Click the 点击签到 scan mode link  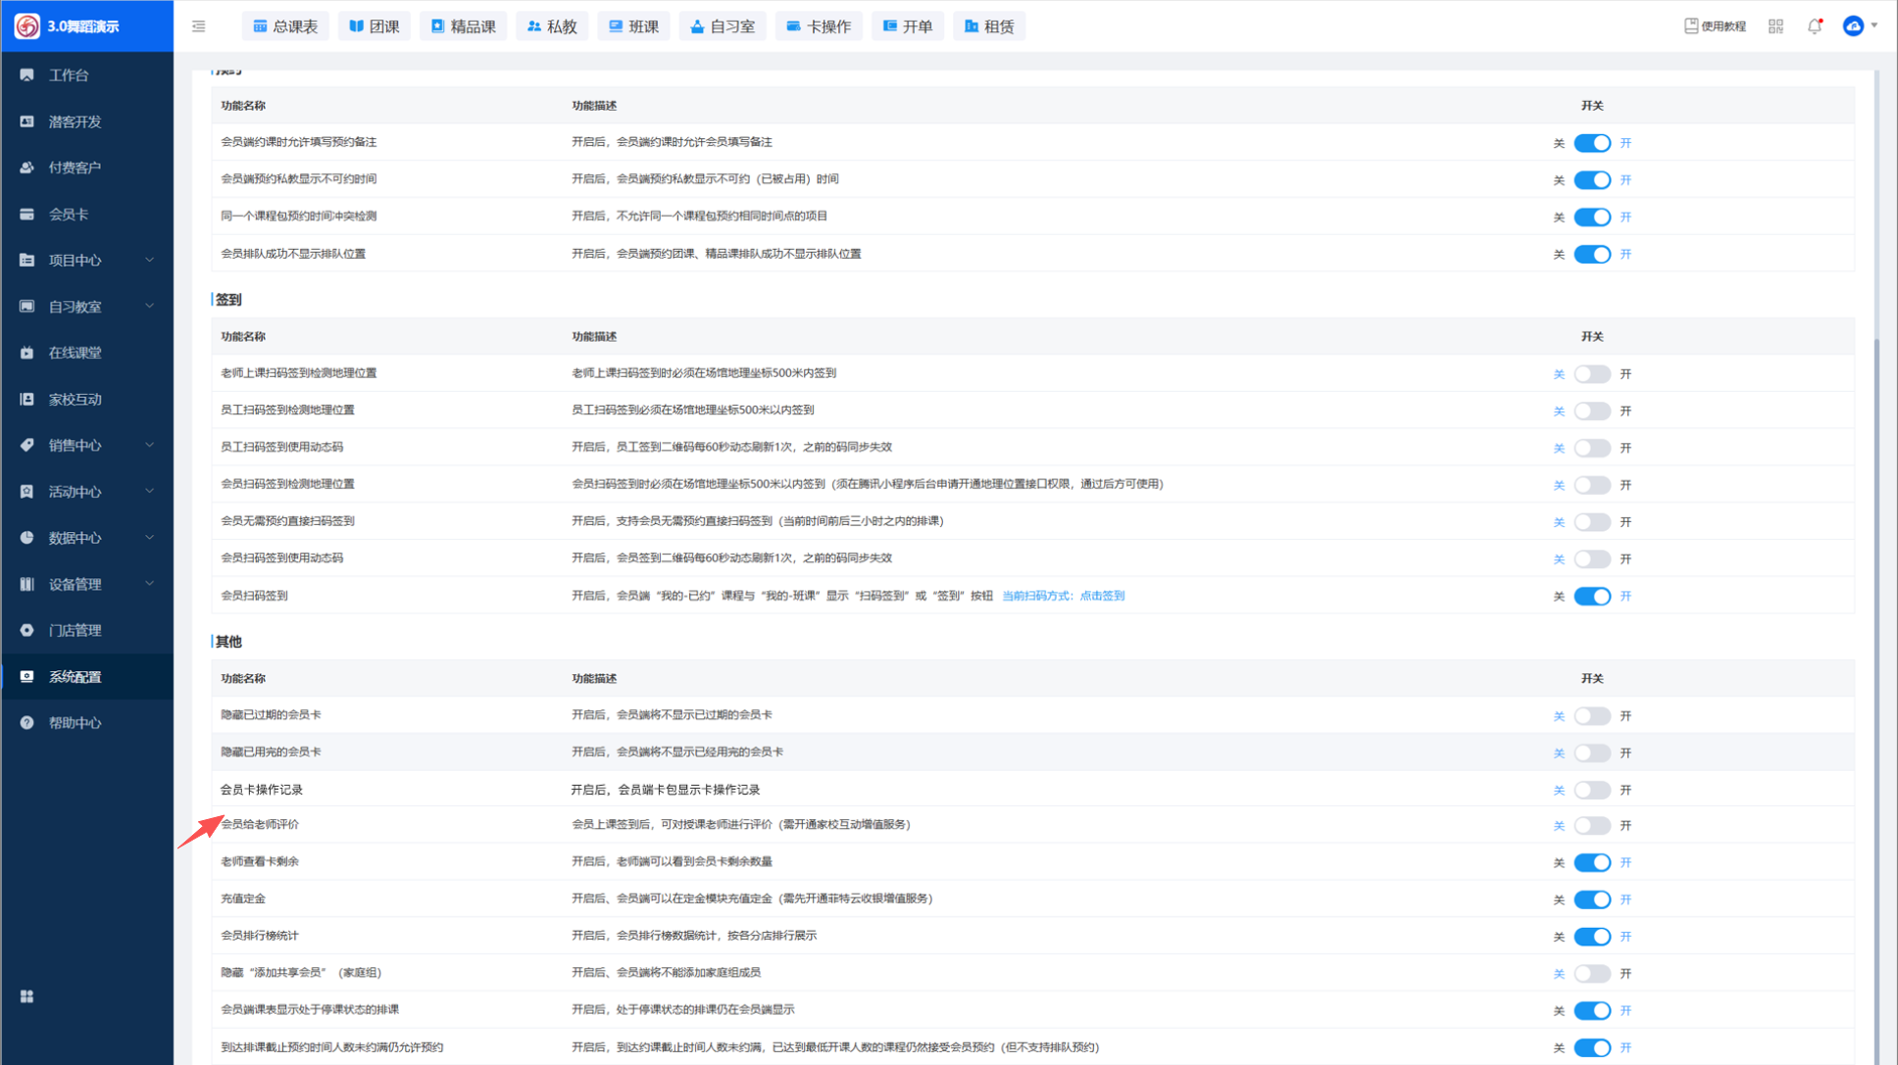click(x=1102, y=596)
